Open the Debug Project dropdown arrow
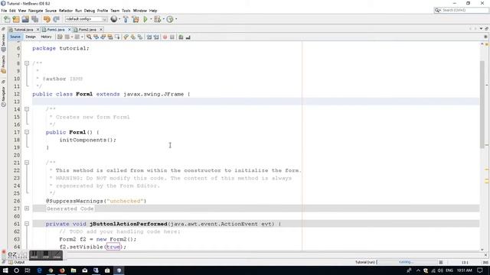Viewport: 490px width, 275px height. coord(163,19)
